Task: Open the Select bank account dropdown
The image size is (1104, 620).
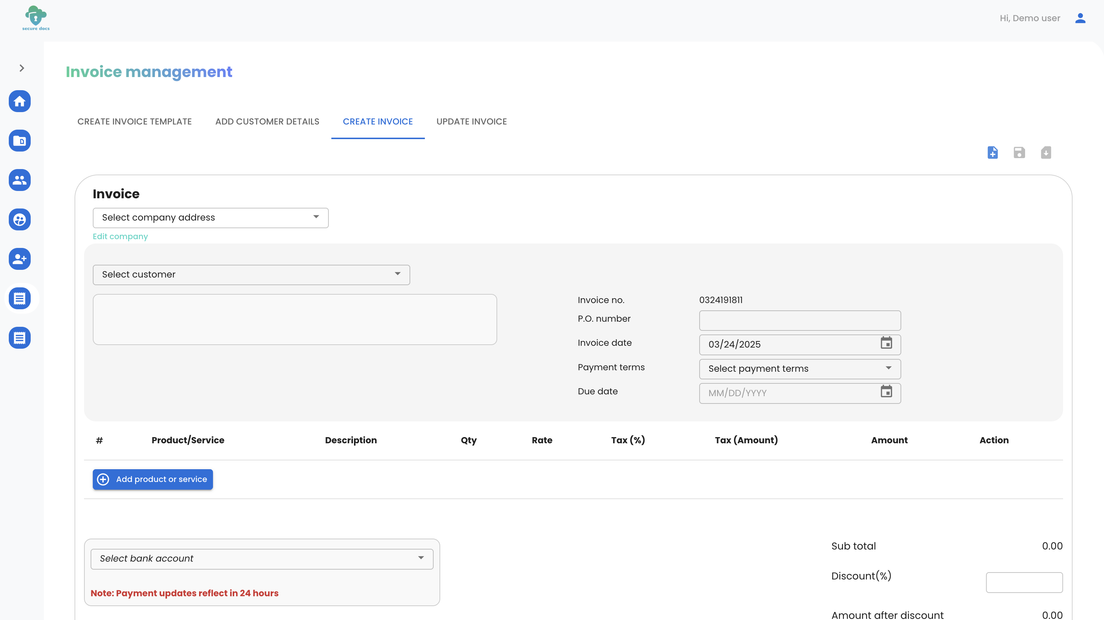Action: click(x=262, y=559)
